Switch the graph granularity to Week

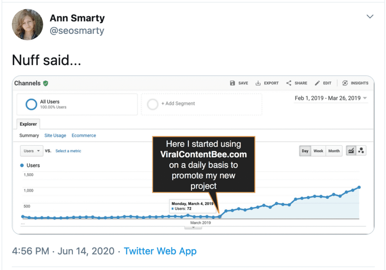[x=319, y=151]
